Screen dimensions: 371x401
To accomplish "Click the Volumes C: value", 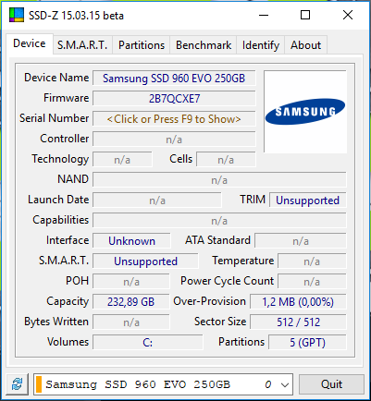I will pos(148,343).
